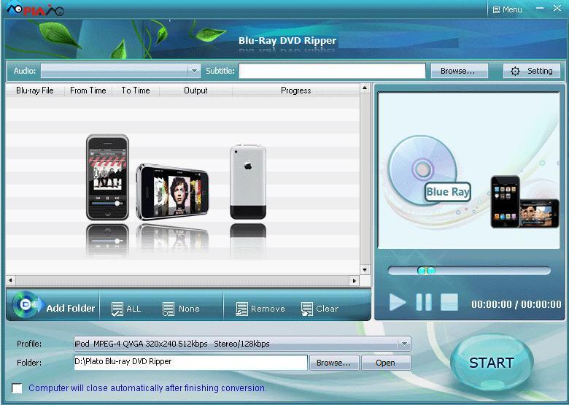Click the output Folder path field
This screenshot has width=569, height=405.
coord(190,363)
